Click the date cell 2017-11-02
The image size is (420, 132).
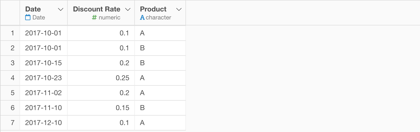(43, 93)
